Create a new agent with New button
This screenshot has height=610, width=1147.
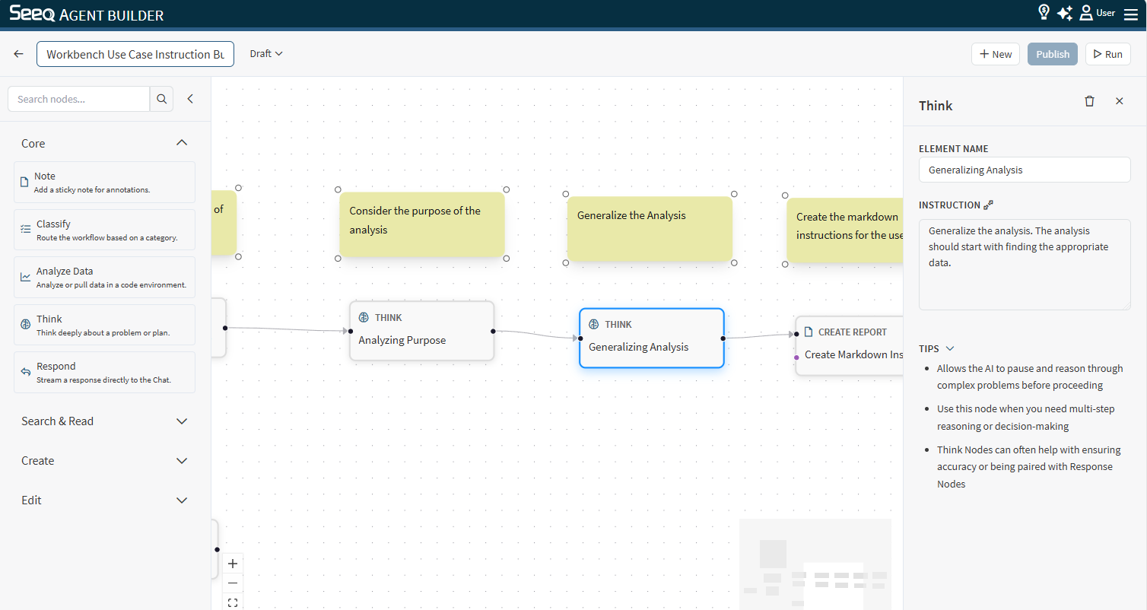[995, 54]
